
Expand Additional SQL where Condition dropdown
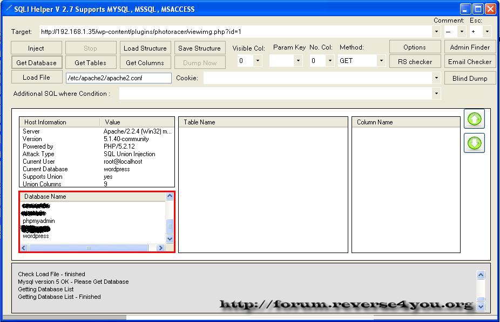pyautogui.click(x=436, y=94)
